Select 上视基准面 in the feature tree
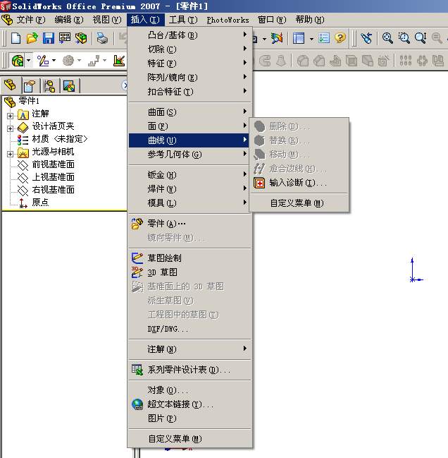 [53, 177]
